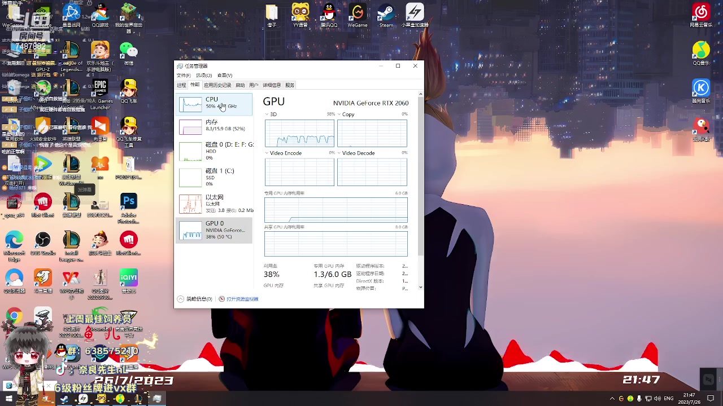
Task: Switch to the 启动 tab
Action: pyautogui.click(x=240, y=85)
